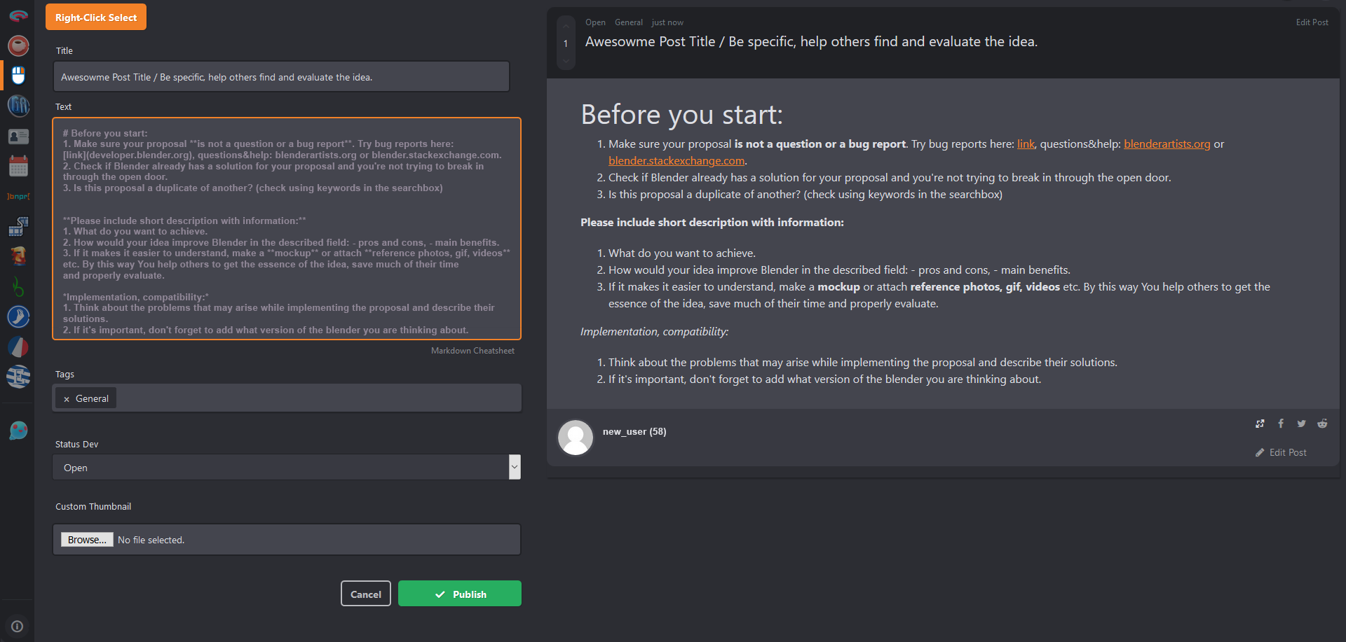The height and width of the screenshot is (642, 1346).
Task: Open the coffee cup community icon in sidebar
Action: point(18,46)
